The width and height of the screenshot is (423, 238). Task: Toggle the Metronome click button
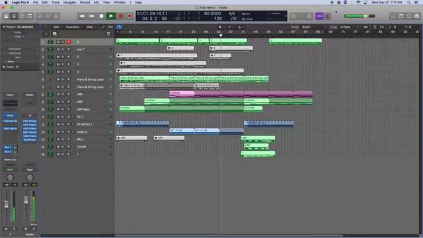327,16
